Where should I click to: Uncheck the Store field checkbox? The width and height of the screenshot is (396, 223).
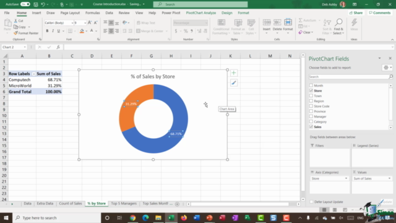click(x=311, y=90)
